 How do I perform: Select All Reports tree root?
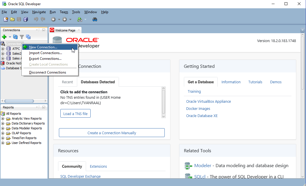coord(13,114)
